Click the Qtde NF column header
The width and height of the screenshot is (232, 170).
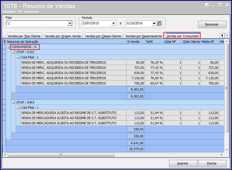173,42
